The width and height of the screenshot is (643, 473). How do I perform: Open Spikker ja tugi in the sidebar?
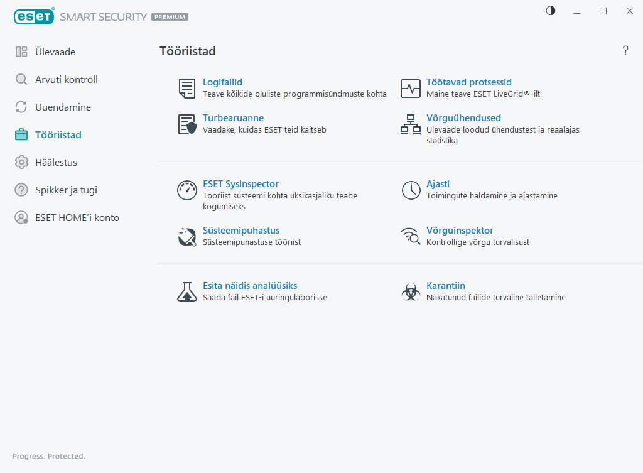point(66,190)
